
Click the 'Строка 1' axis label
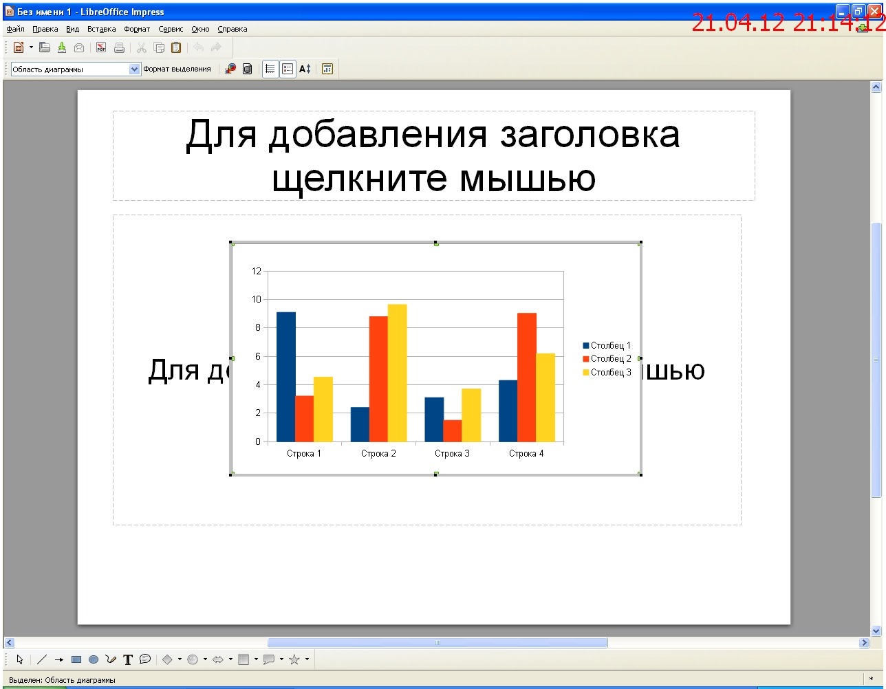tap(304, 454)
